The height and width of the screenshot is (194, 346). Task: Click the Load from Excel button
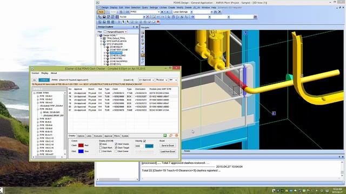168,151
